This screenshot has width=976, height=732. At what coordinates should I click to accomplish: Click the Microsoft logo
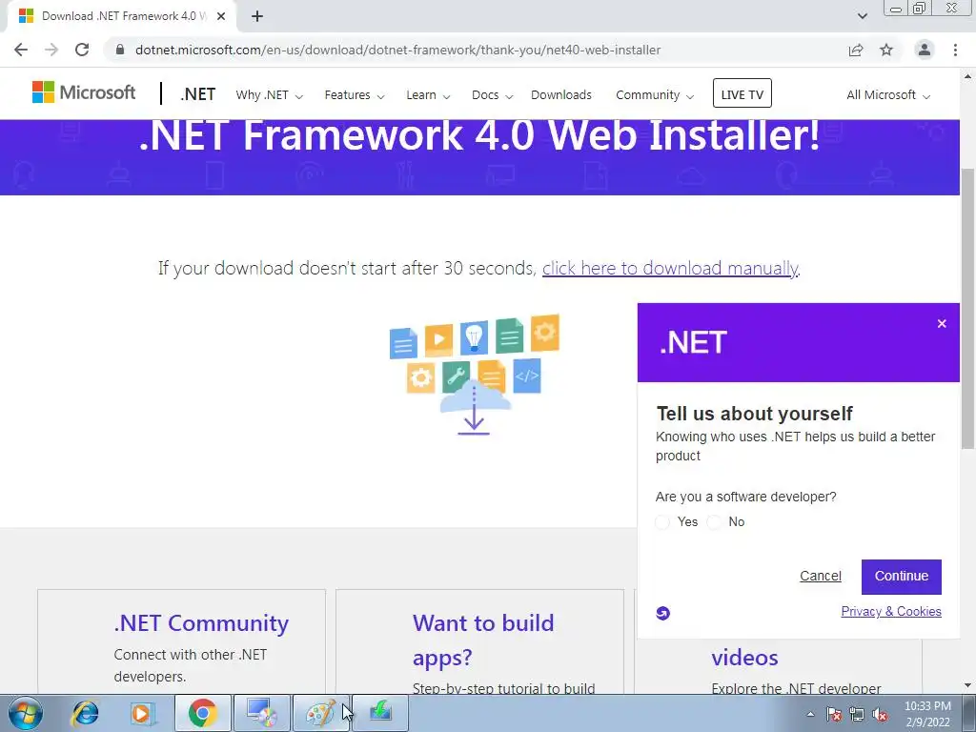click(x=84, y=92)
